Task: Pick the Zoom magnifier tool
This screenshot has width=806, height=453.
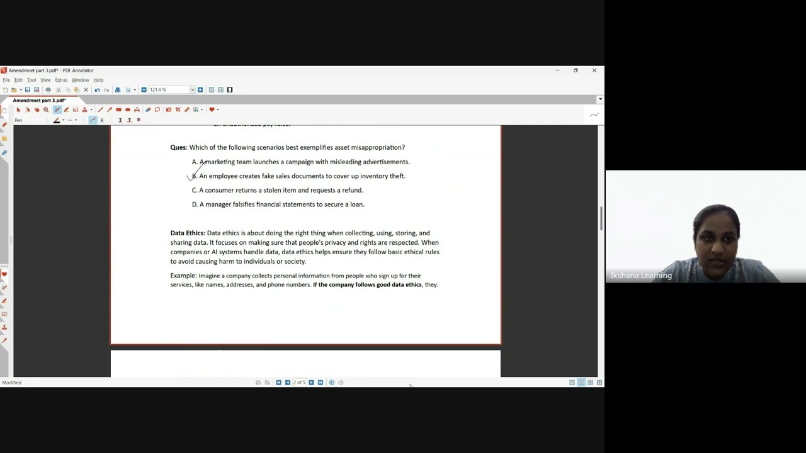Action: (46, 109)
